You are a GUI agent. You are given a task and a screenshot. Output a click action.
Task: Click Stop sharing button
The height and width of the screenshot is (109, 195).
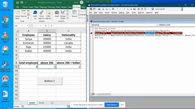(112, 105)
